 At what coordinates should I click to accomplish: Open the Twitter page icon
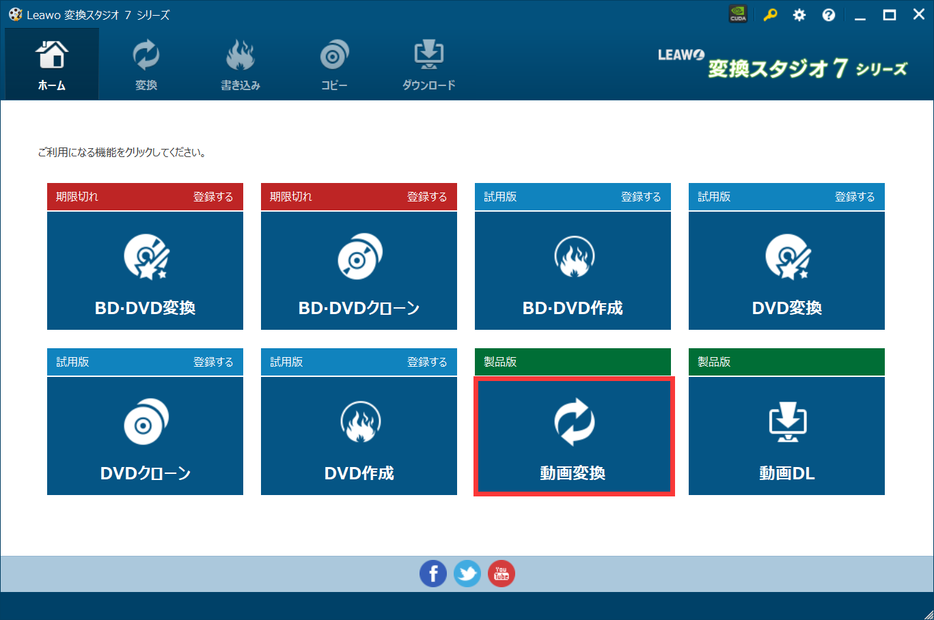467,574
